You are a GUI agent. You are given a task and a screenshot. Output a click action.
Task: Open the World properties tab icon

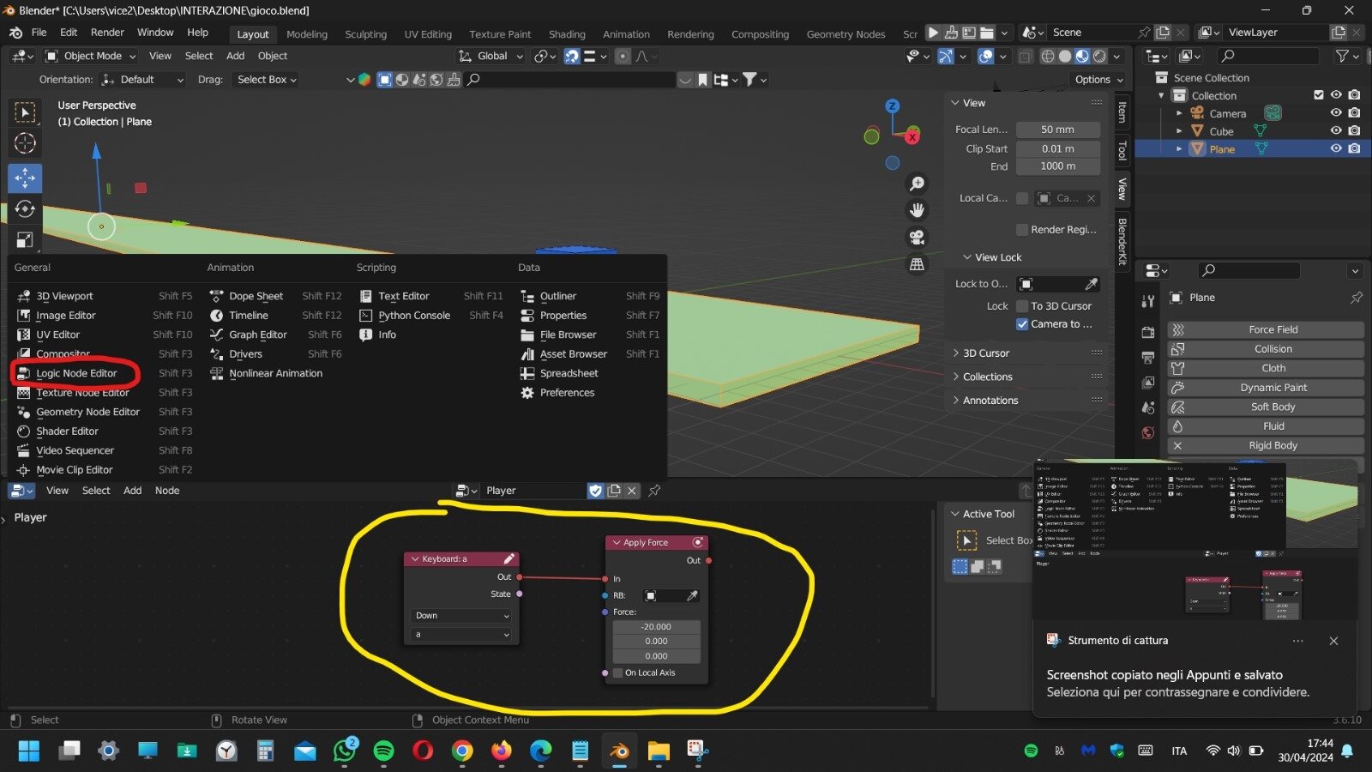(x=1148, y=432)
